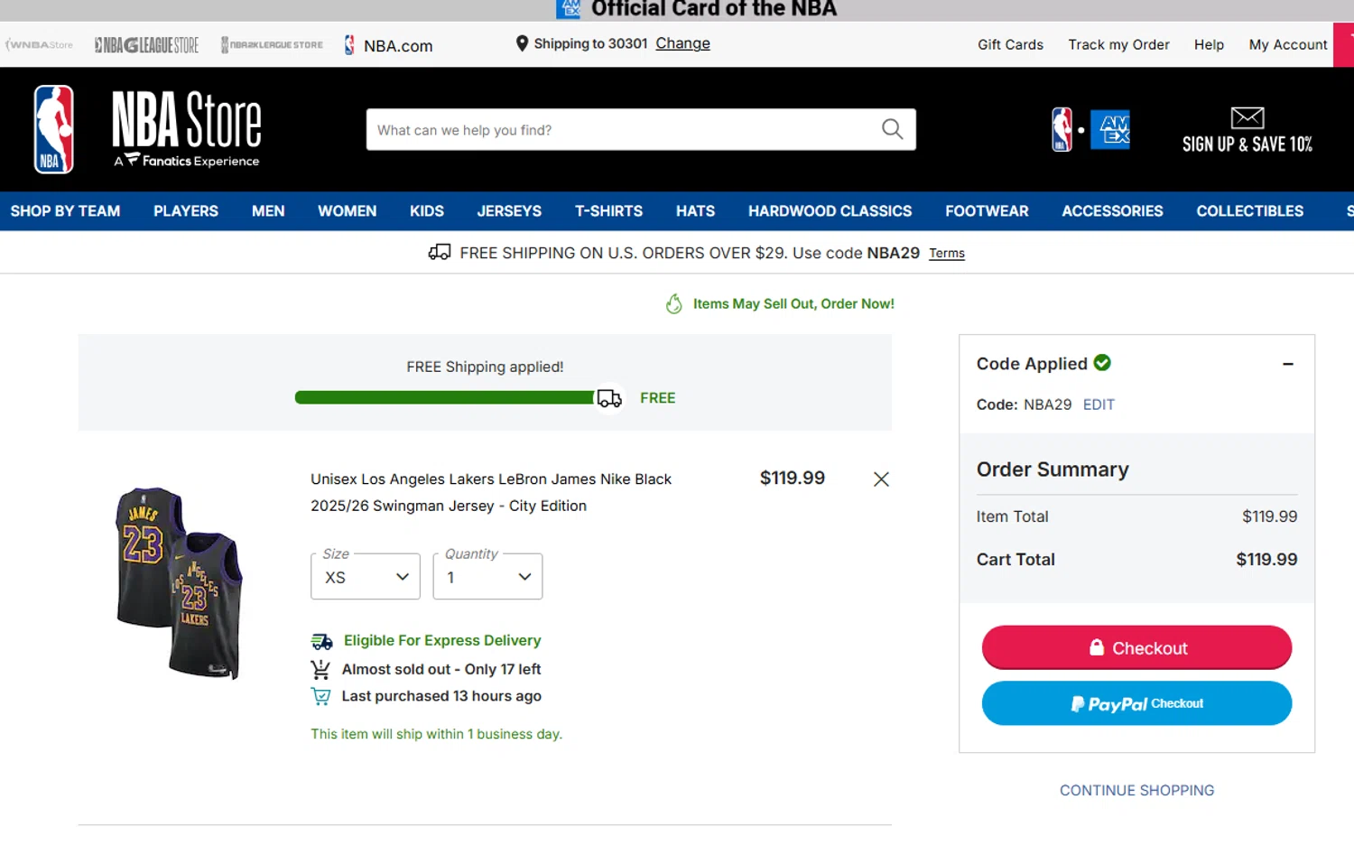Click the Almost sold out cart icon
The height and width of the screenshot is (855, 1354).
320,669
